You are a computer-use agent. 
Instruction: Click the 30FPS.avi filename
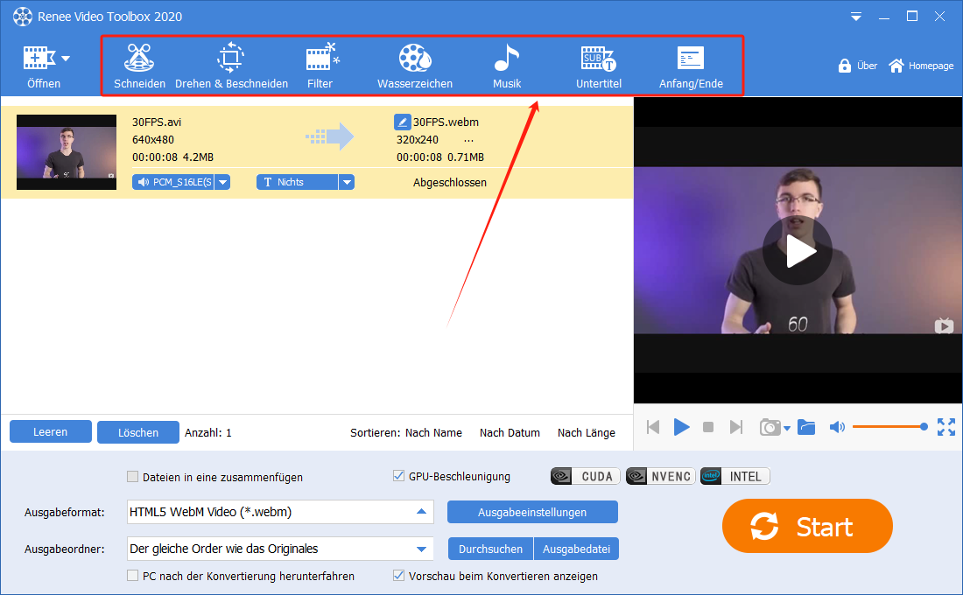(157, 122)
